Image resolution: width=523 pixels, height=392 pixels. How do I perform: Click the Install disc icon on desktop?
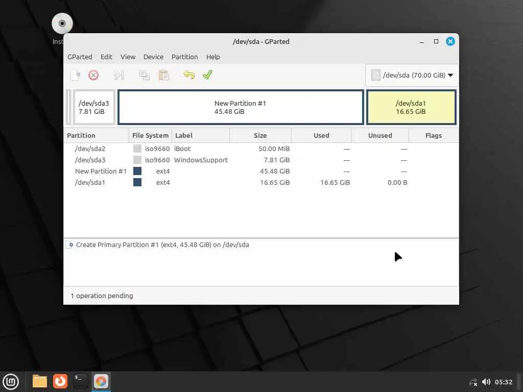pyautogui.click(x=62, y=23)
